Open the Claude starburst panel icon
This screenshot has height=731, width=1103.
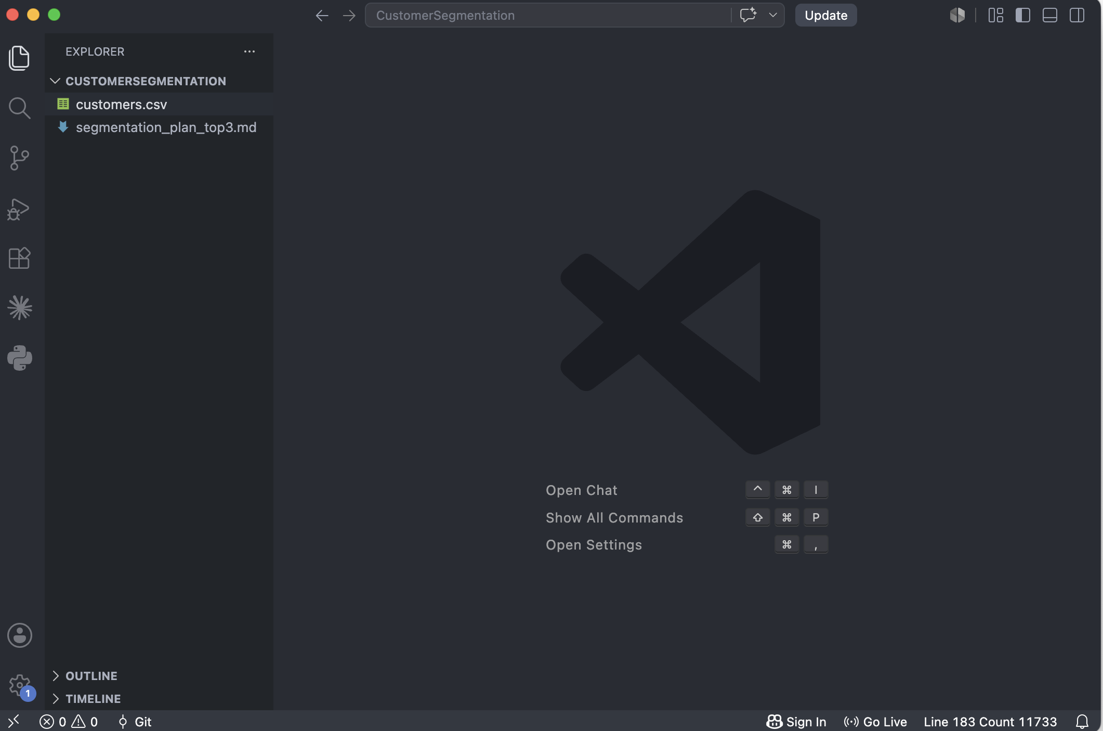(x=20, y=308)
